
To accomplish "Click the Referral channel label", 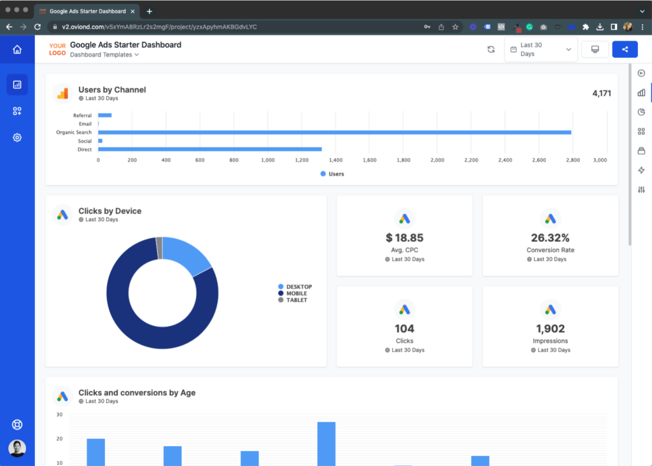I will tap(82, 116).
